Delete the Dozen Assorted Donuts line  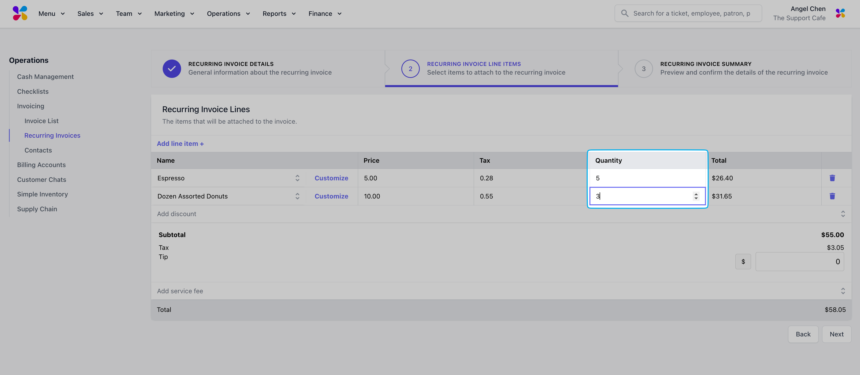click(x=832, y=196)
